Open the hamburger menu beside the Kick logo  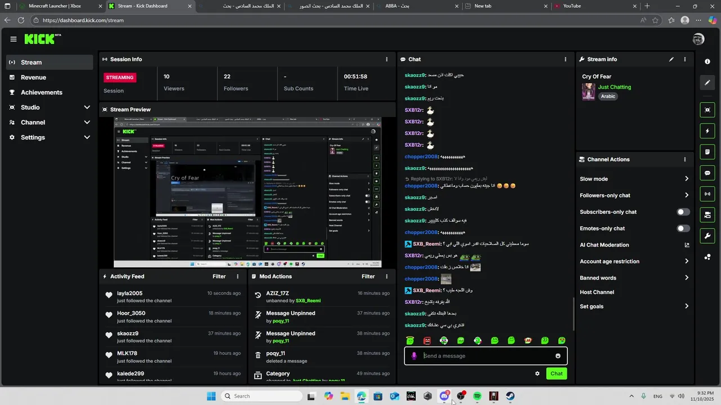coord(14,39)
